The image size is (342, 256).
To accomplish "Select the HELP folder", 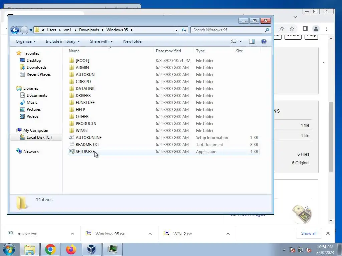I will click(80, 109).
